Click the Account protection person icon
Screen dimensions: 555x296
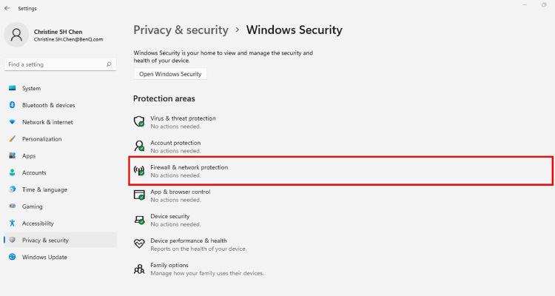click(139, 146)
